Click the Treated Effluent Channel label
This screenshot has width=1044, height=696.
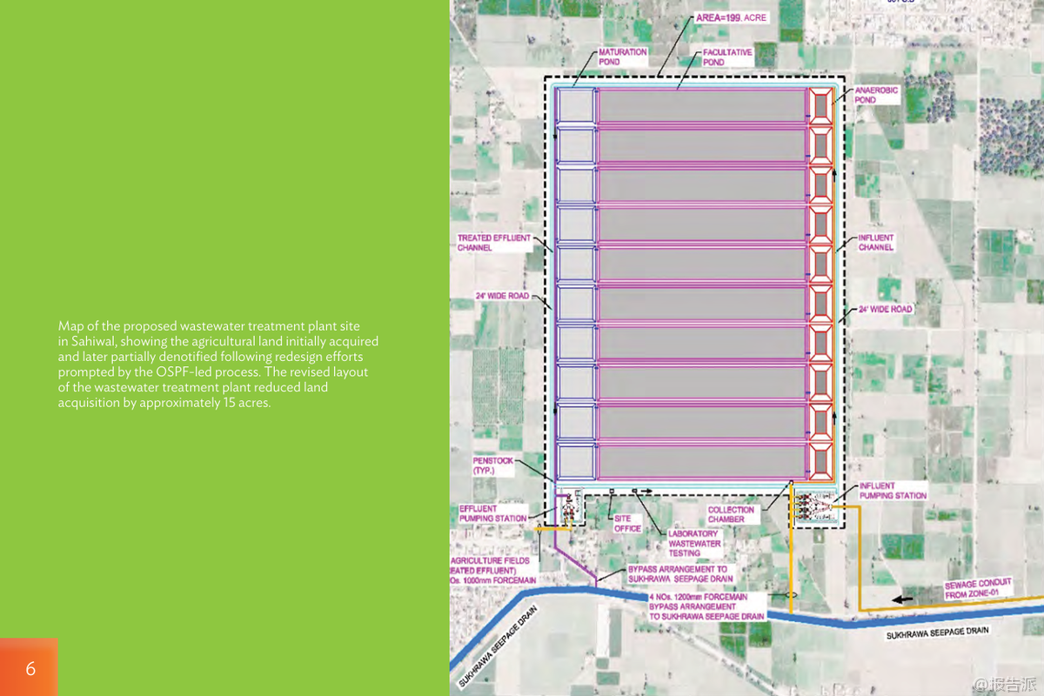(493, 243)
